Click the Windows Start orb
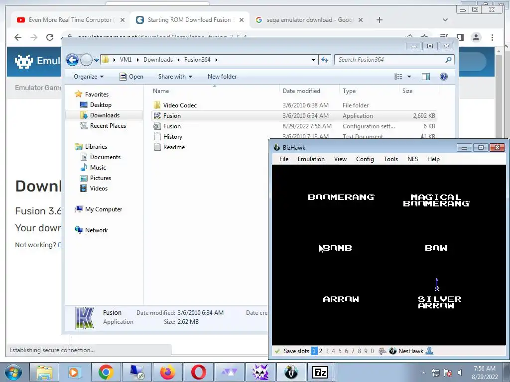The width and height of the screenshot is (510, 382). click(x=13, y=372)
